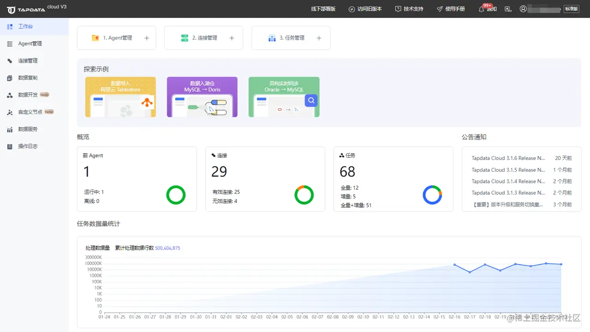This screenshot has width=590, height=332.
Task: Click the plus icon on Agent管理 card
Action: coord(147,38)
